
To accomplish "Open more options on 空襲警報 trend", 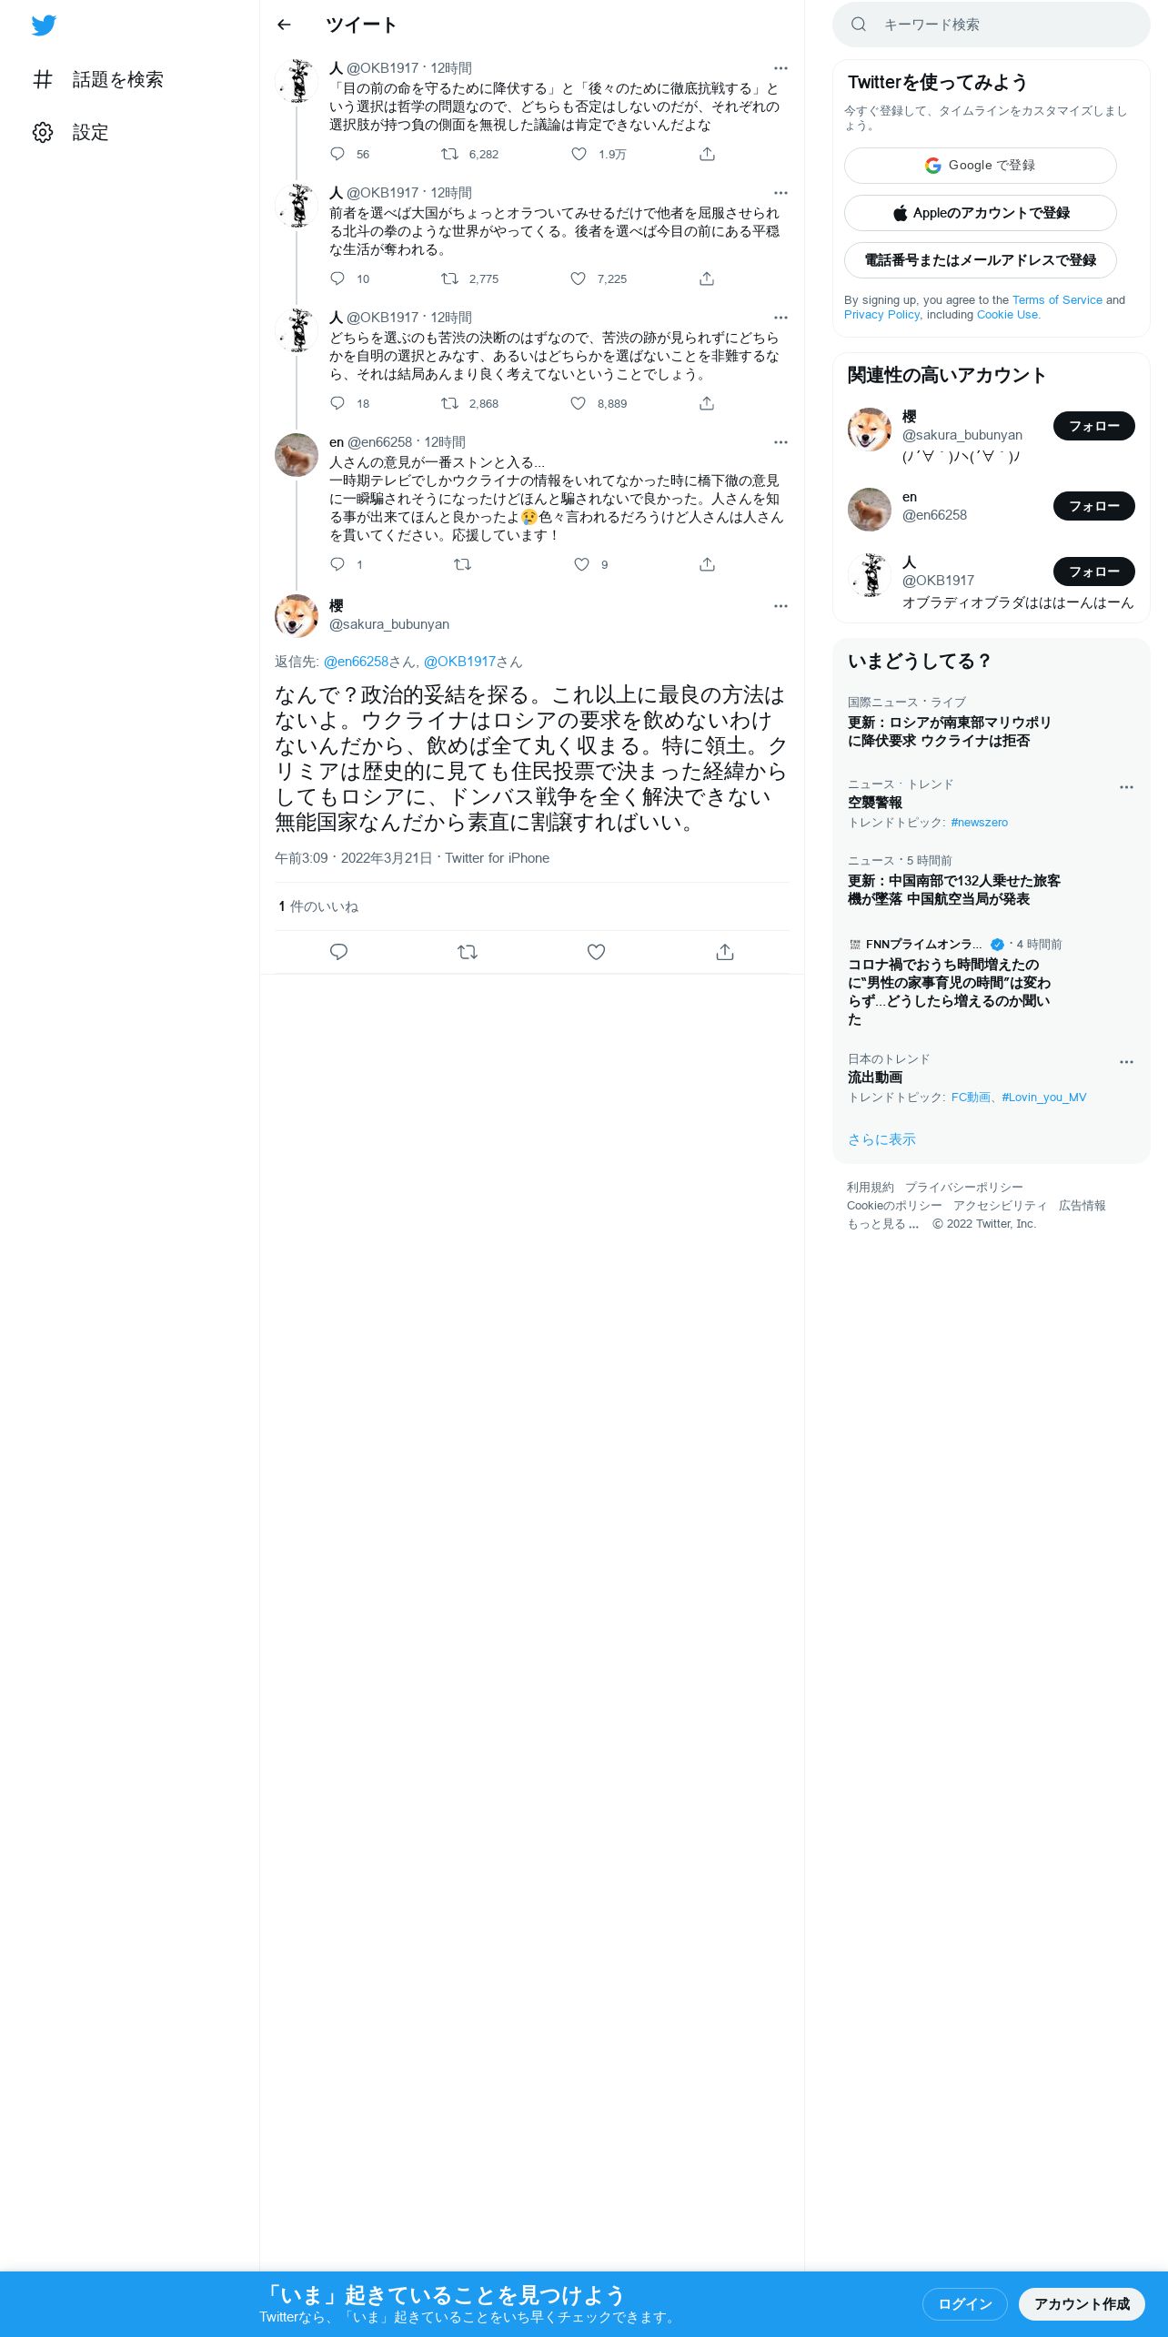I will [x=1126, y=787].
